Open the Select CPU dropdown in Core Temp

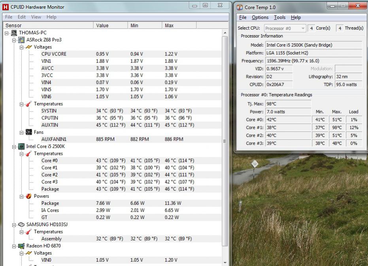(285, 28)
